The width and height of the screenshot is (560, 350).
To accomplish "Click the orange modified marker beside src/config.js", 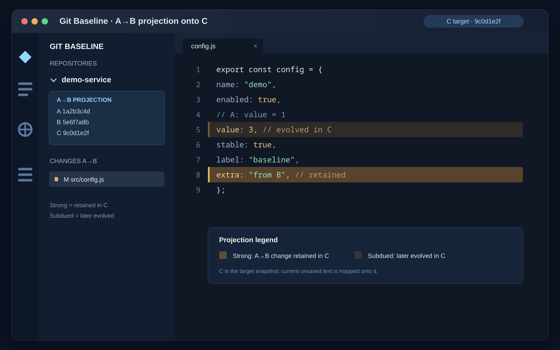I will click(56, 179).
